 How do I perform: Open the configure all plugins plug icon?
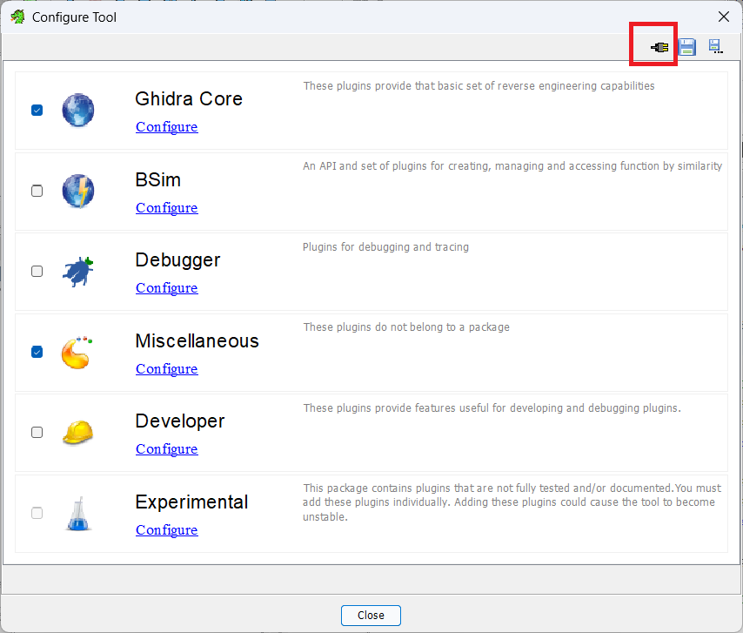point(659,47)
